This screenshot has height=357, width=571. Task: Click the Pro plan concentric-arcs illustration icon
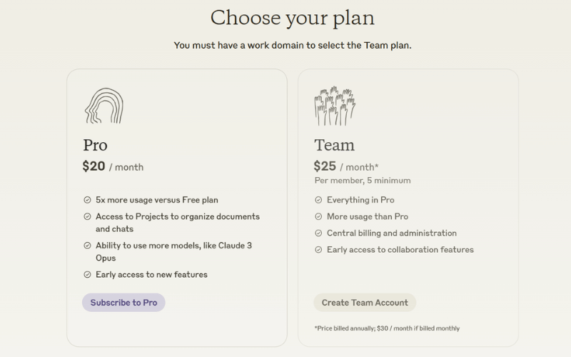pos(103,106)
